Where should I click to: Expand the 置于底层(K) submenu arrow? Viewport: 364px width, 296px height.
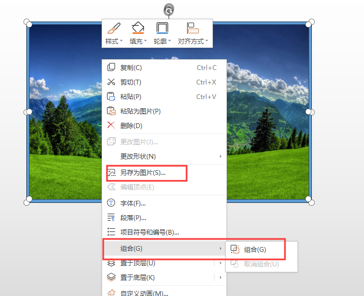220,277
